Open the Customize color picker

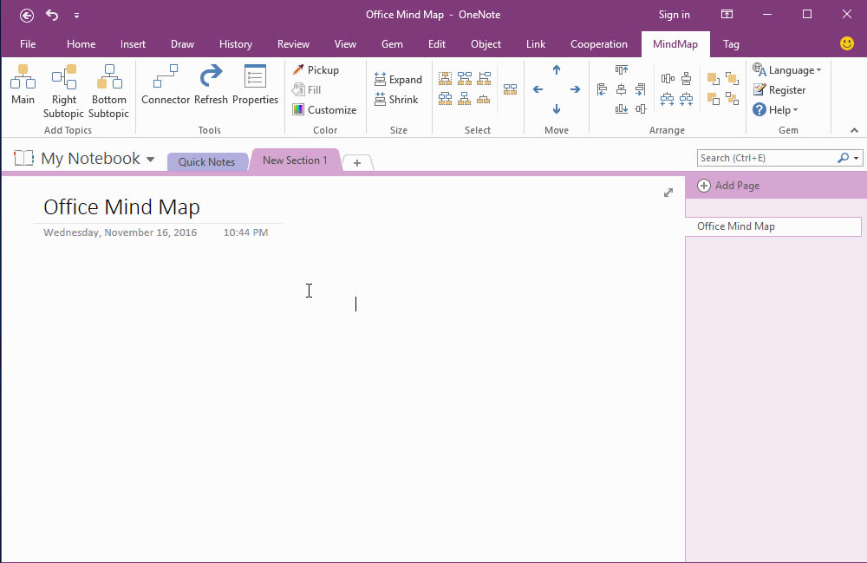pos(325,110)
